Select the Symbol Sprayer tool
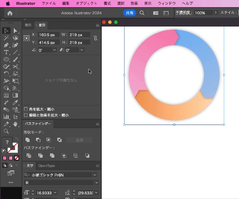Screen dimensions: 239x199 [15, 110]
